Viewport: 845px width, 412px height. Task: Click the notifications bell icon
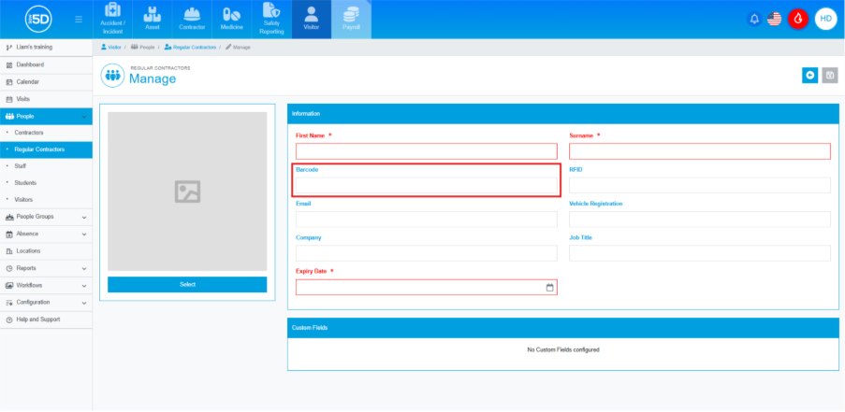tap(754, 19)
